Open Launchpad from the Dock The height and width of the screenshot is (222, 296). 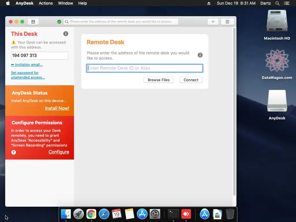click(79, 214)
